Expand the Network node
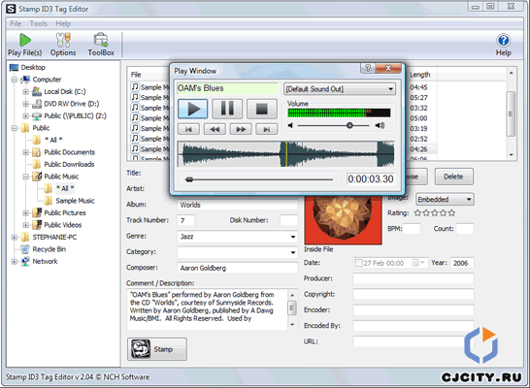 [x=15, y=261]
